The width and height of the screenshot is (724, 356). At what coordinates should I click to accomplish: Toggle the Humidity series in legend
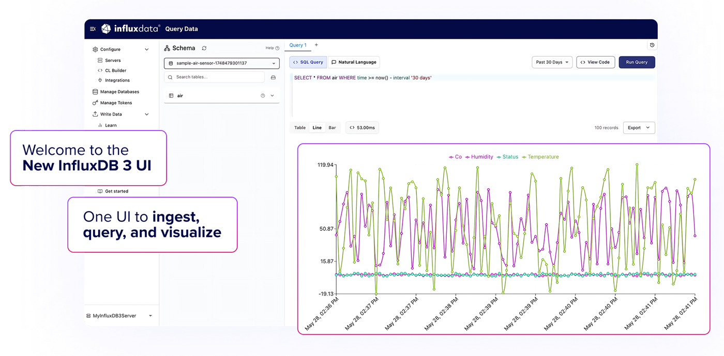pyautogui.click(x=479, y=157)
